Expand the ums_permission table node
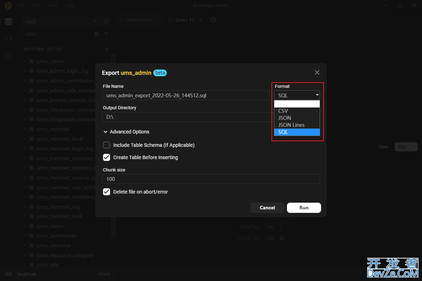Image resolution: width=422 pixels, height=281 pixels. point(25,236)
